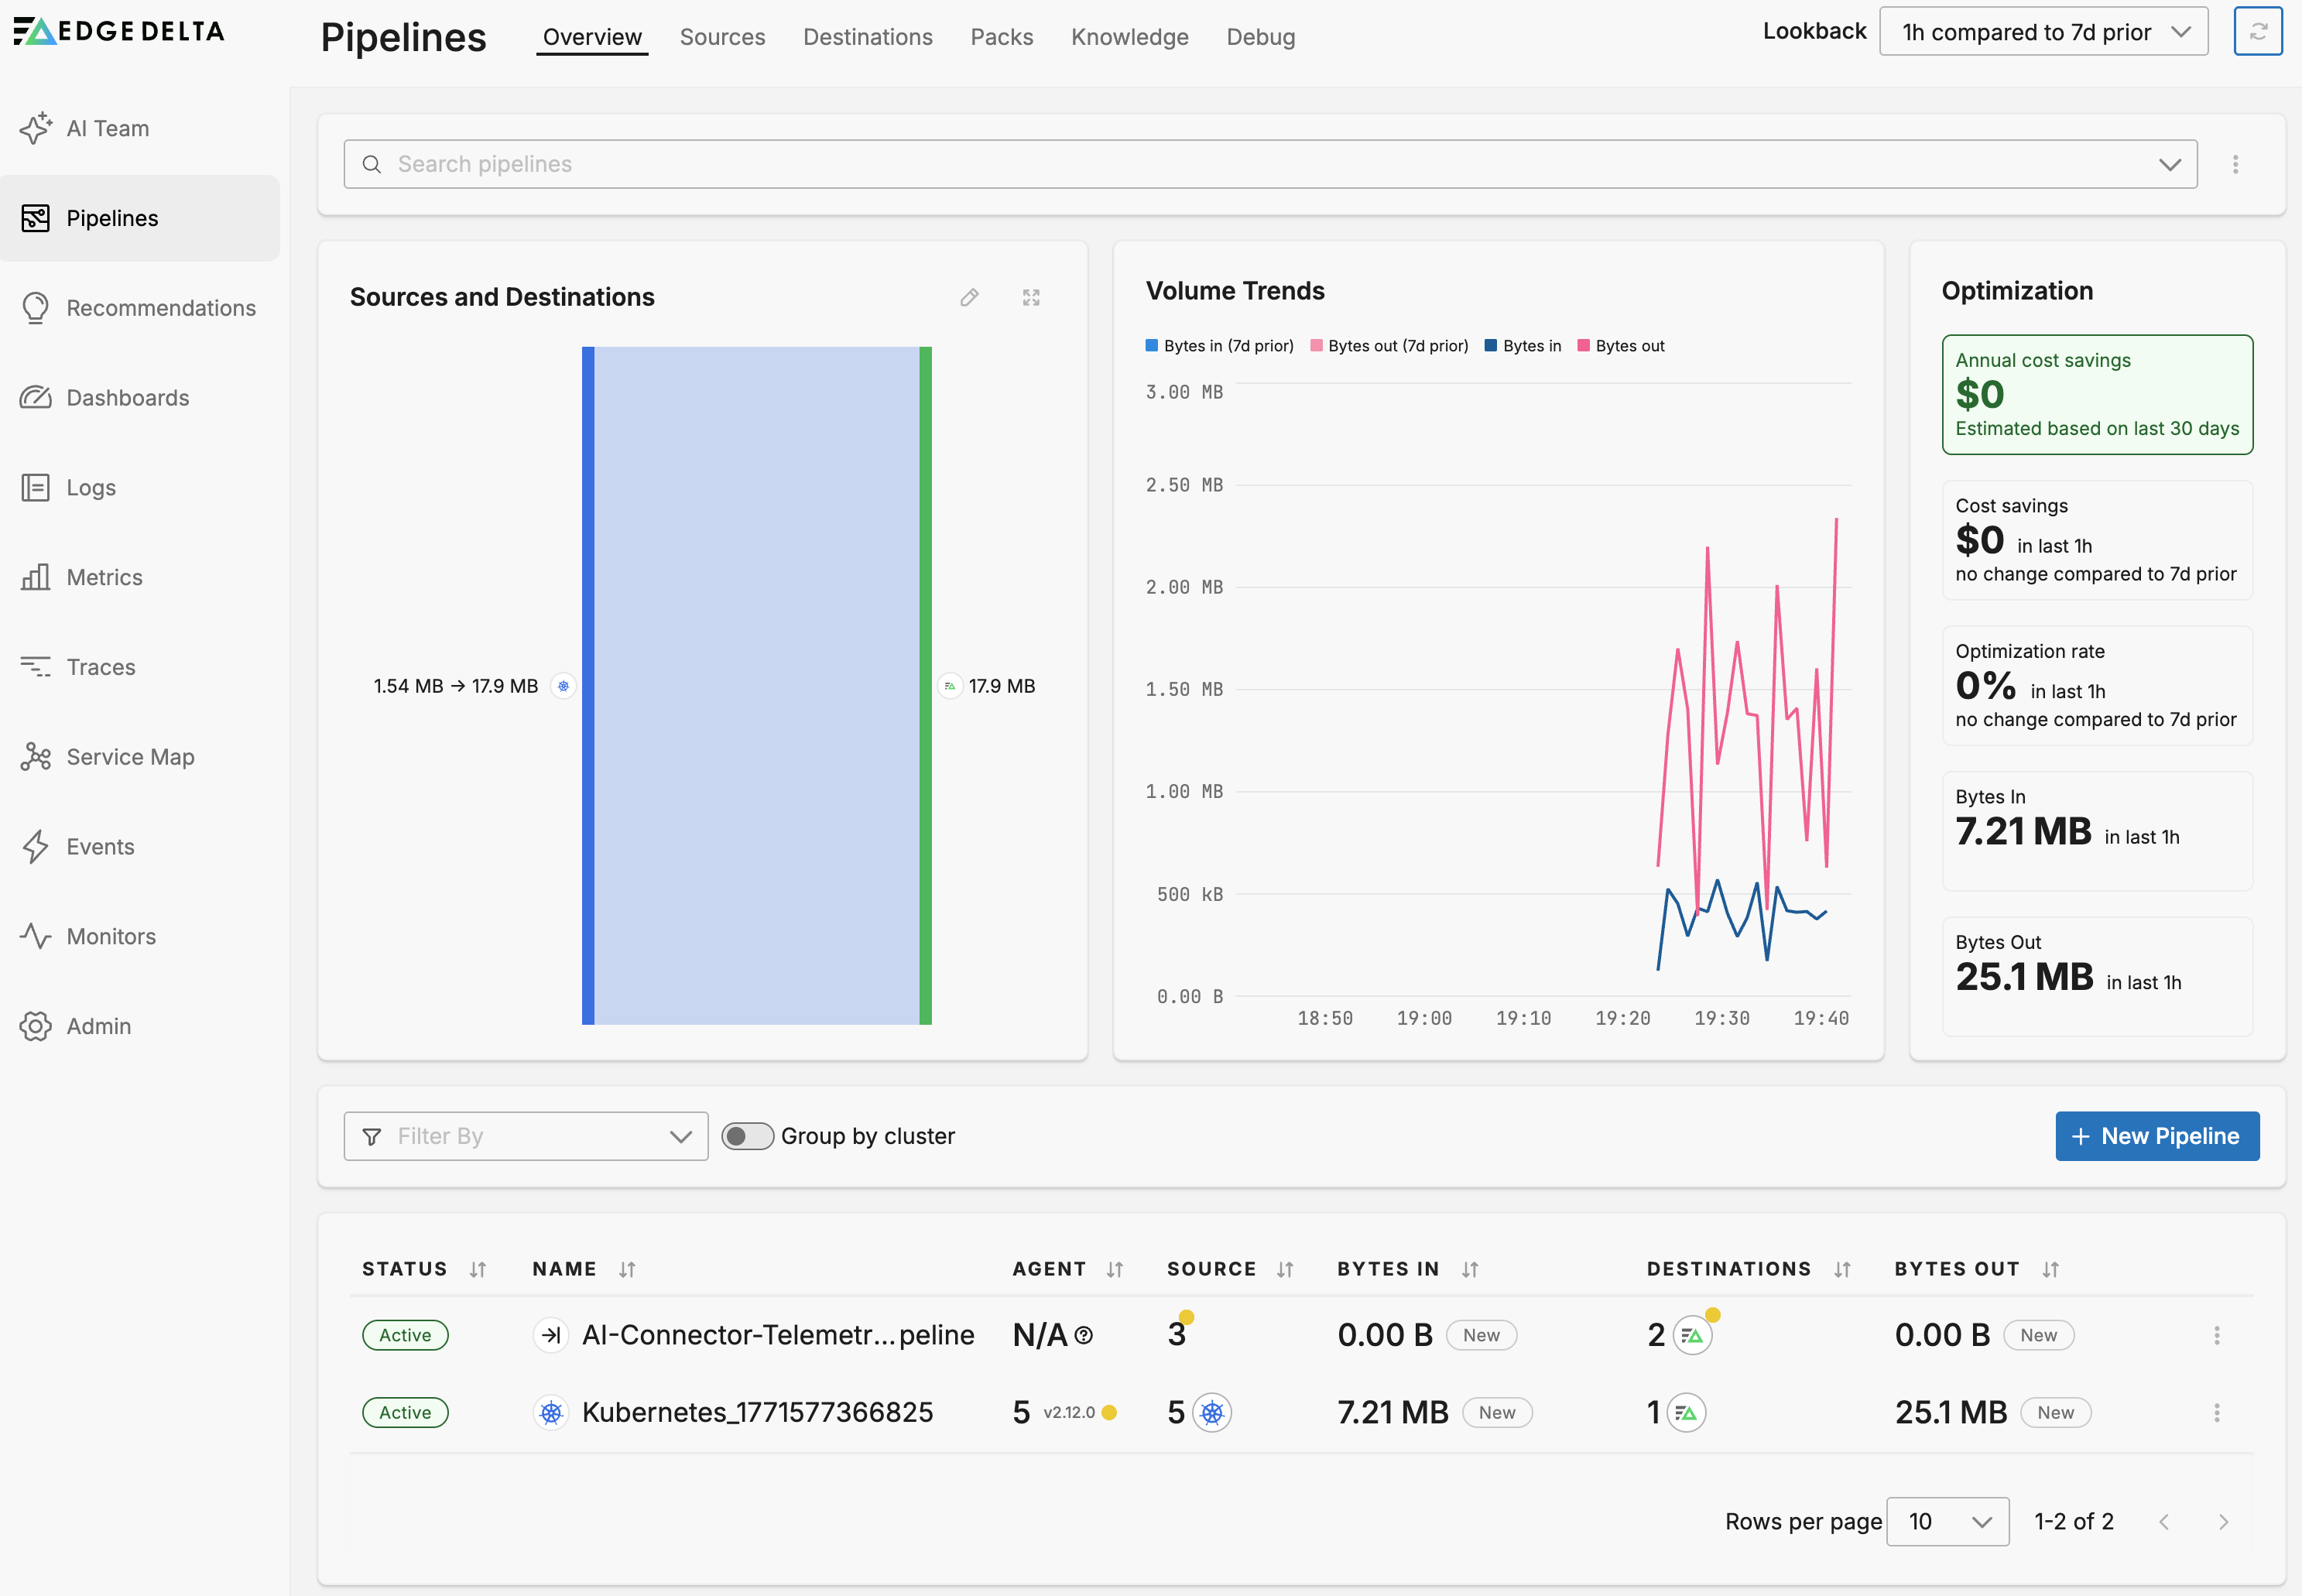Open row actions for Kubernetes_1771577366825 pipeline
Image resolution: width=2302 pixels, height=1596 pixels.
point(2216,1412)
